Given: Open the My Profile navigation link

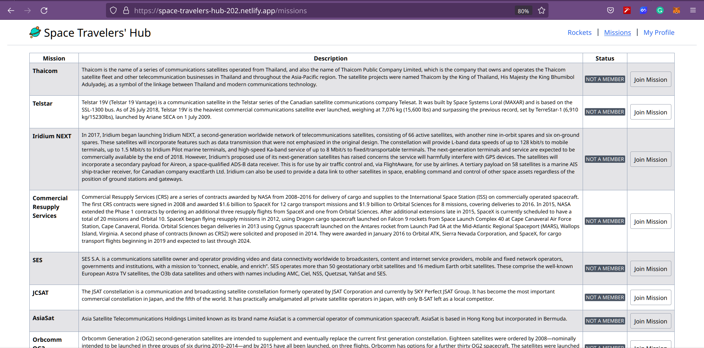Looking at the screenshot, I should click(x=659, y=33).
